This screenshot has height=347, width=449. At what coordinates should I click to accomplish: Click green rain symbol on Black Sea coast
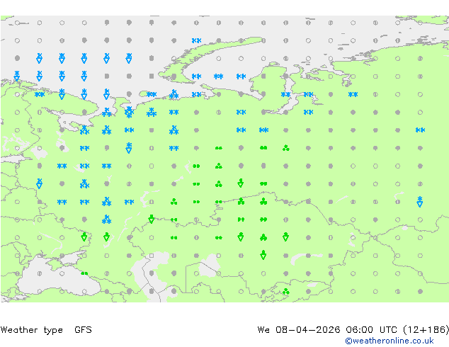tap(84, 273)
